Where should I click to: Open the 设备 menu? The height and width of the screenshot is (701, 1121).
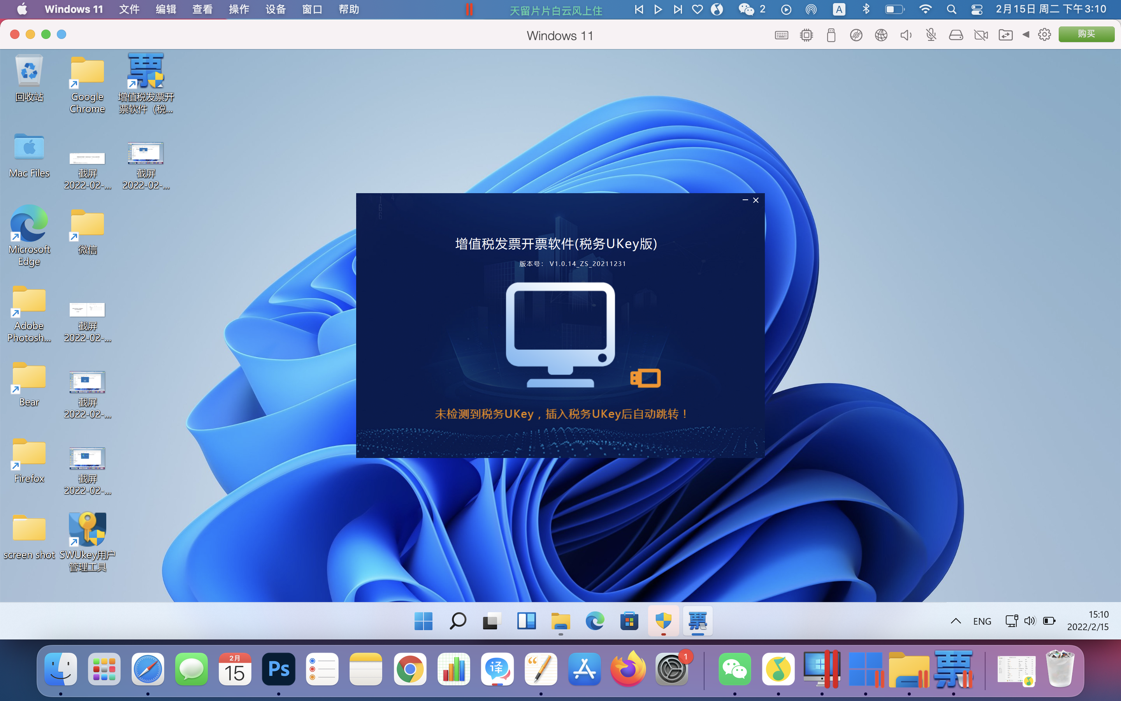coord(275,9)
